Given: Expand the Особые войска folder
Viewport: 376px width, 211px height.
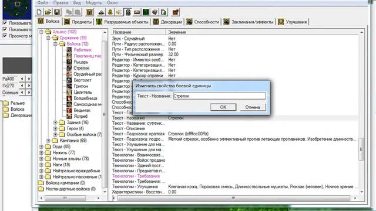Looking at the screenshot, I should pyautogui.click(x=55, y=134).
